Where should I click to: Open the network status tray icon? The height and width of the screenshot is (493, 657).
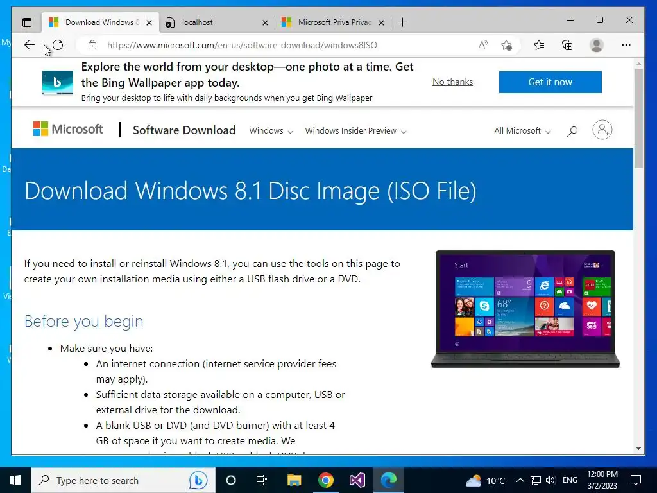point(536,480)
